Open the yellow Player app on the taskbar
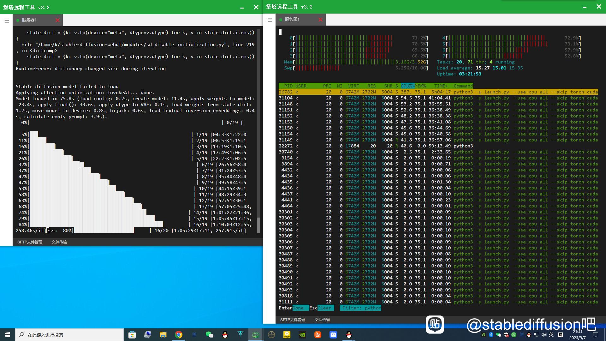The width and height of the screenshot is (606, 341). [x=287, y=335]
